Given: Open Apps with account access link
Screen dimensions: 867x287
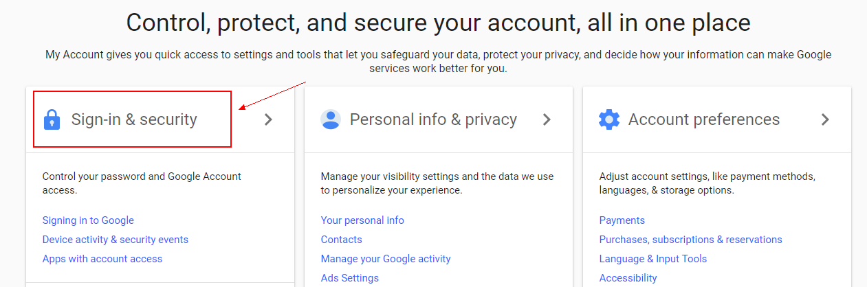Looking at the screenshot, I should pyautogui.click(x=102, y=259).
